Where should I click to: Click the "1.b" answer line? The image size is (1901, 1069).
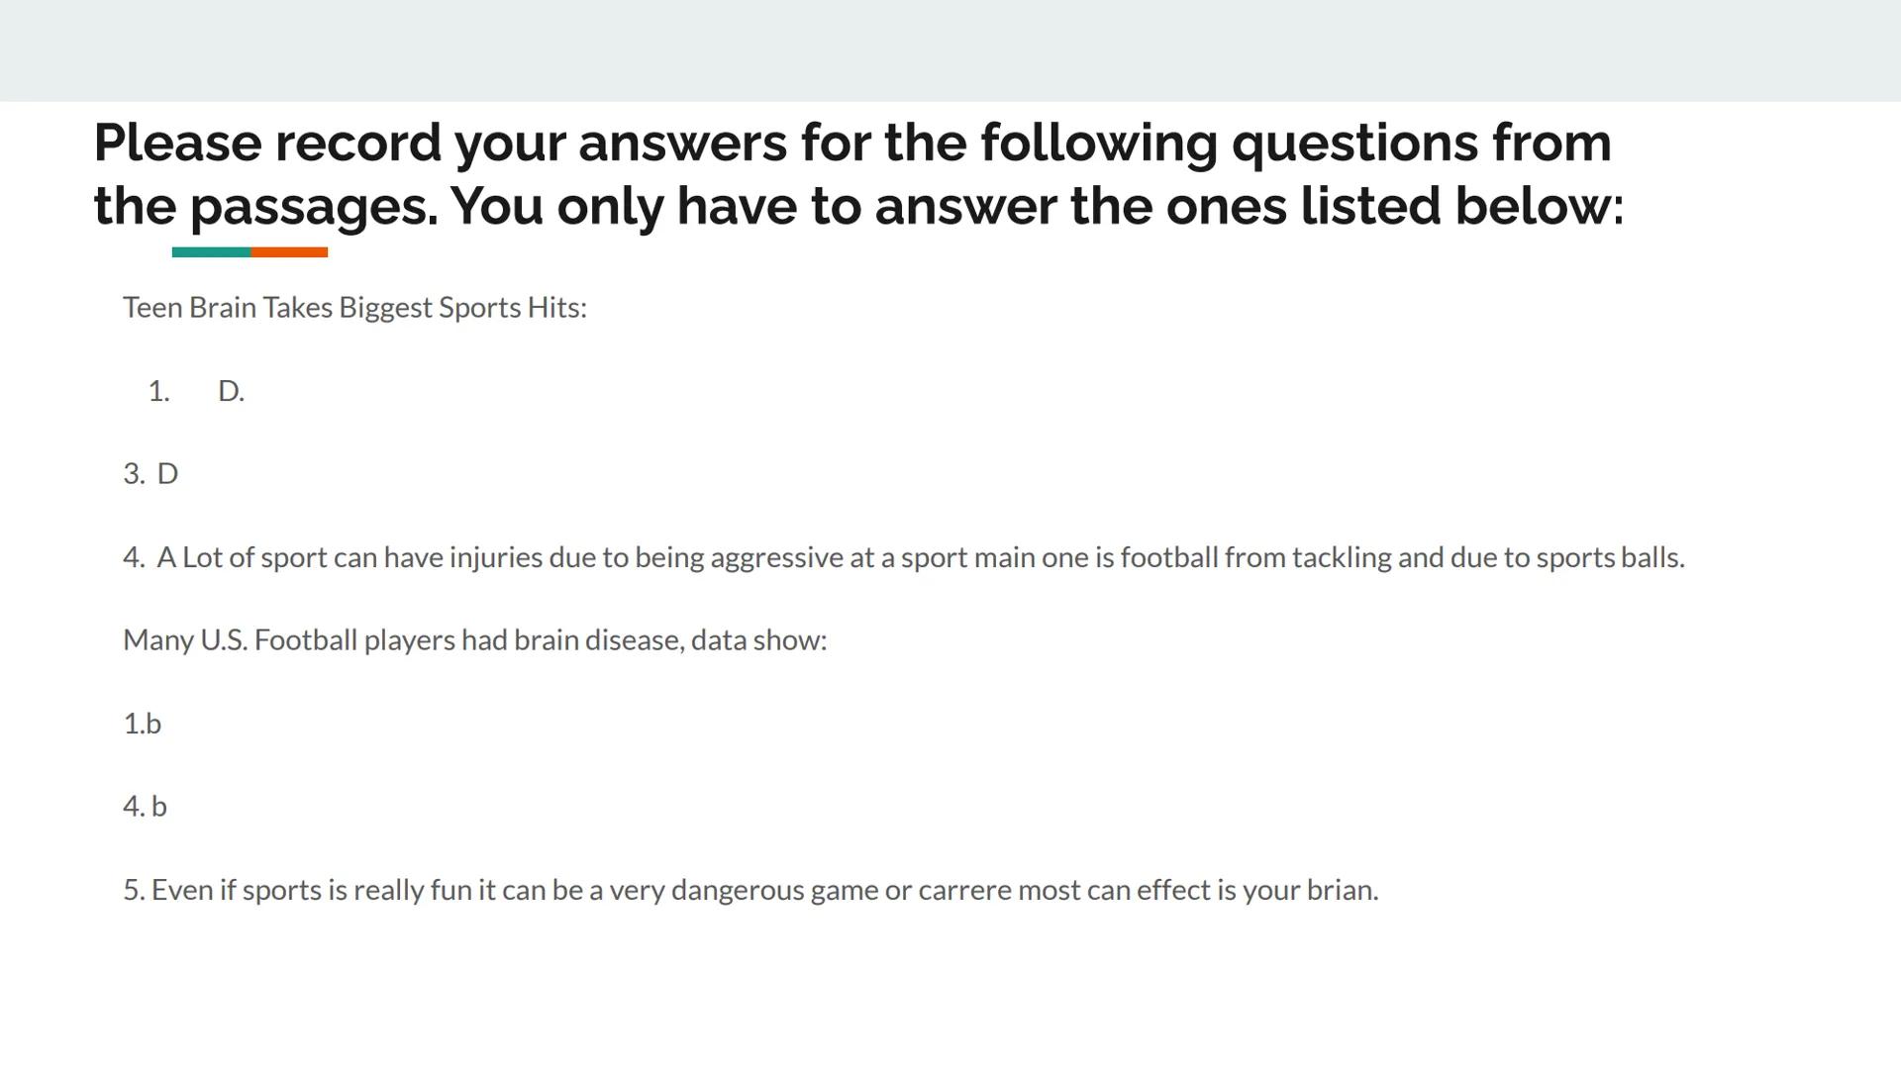[142, 725]
